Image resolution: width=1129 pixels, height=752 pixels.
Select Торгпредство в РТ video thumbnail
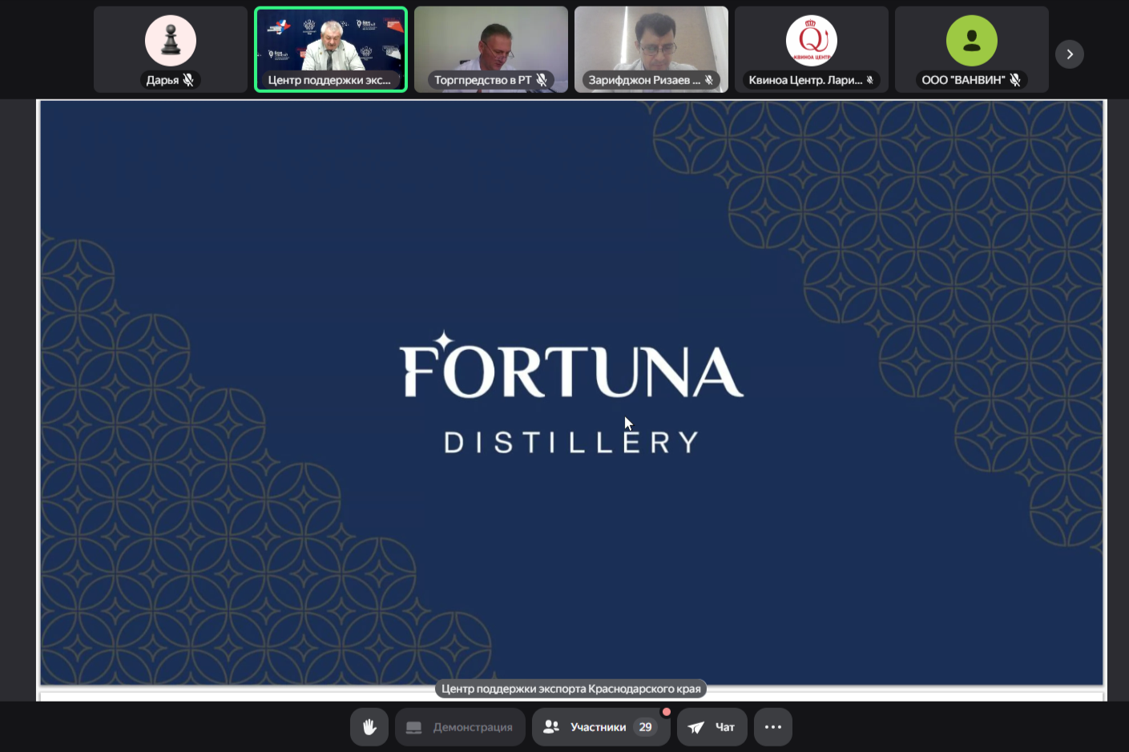(x=490, y=44)
